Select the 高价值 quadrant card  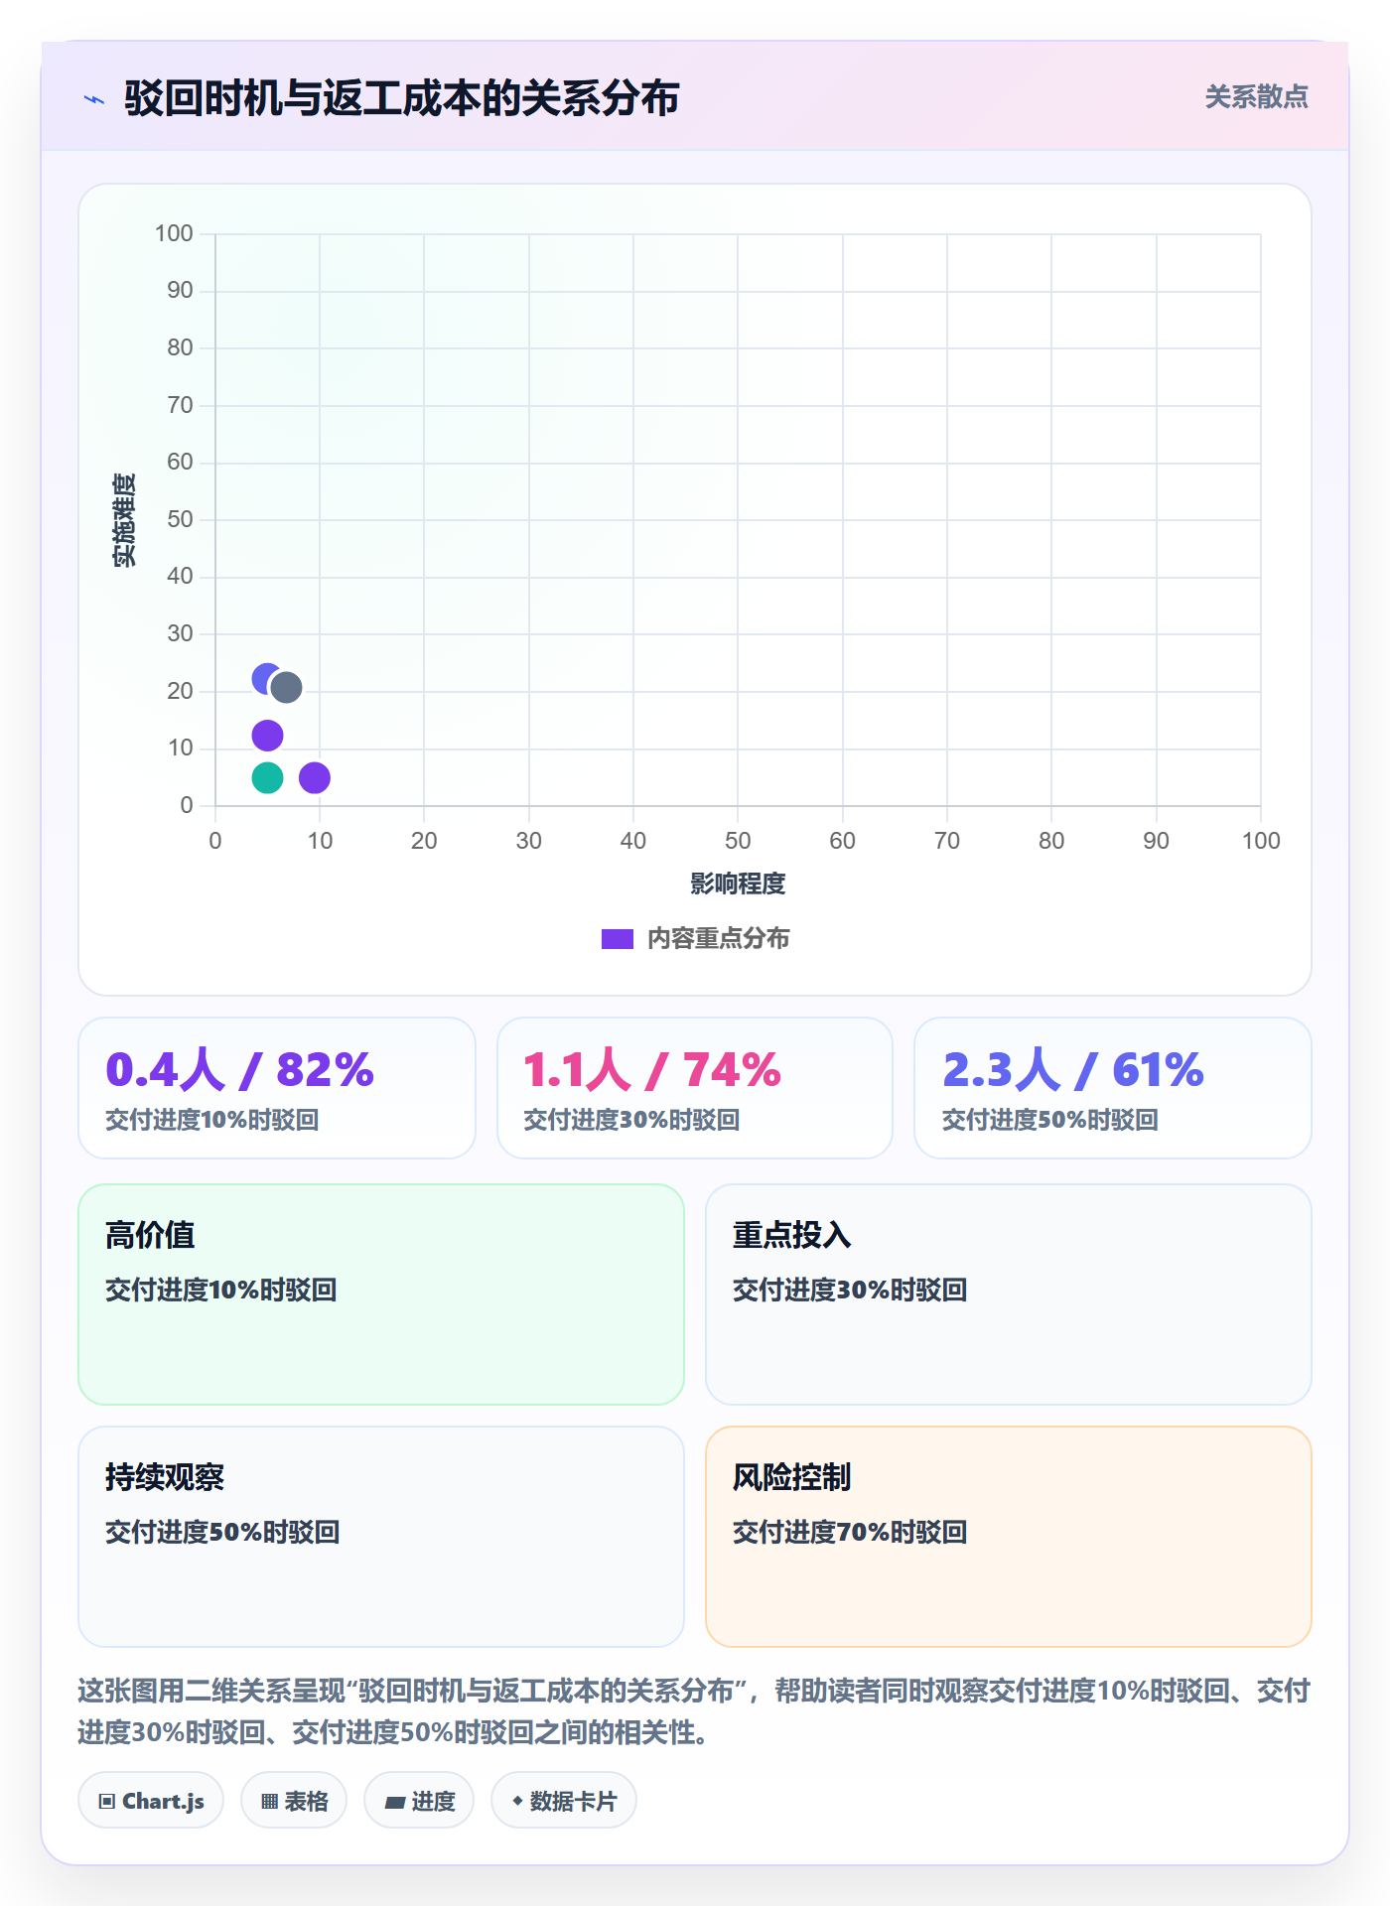tap(381, 1294)
